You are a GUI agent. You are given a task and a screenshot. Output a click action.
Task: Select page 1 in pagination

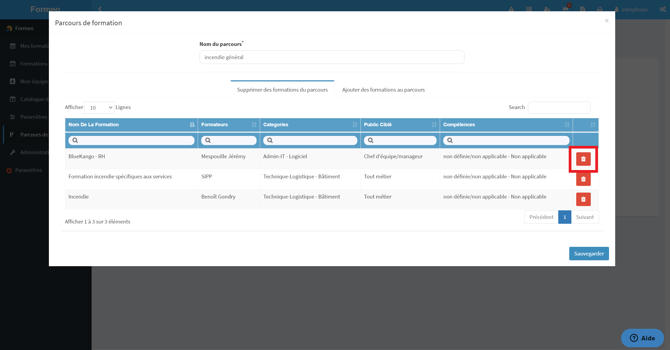(x=565, y=217)
